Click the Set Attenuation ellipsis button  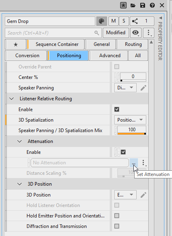133,163
